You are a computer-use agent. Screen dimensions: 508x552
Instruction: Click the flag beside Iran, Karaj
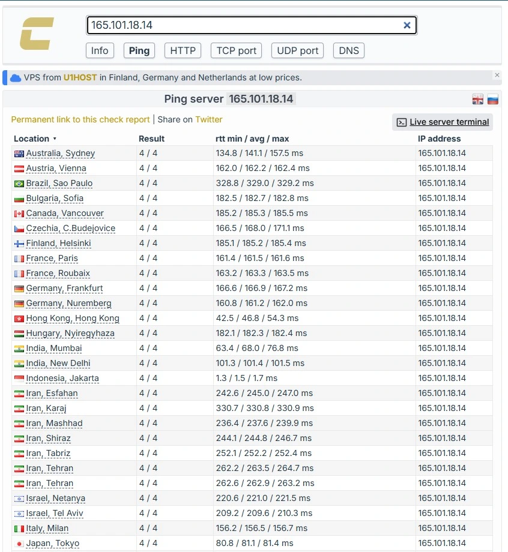(x=19, y=409)
